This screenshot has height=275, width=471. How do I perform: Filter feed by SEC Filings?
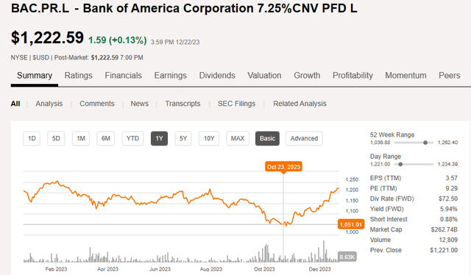tap(237, 104)
